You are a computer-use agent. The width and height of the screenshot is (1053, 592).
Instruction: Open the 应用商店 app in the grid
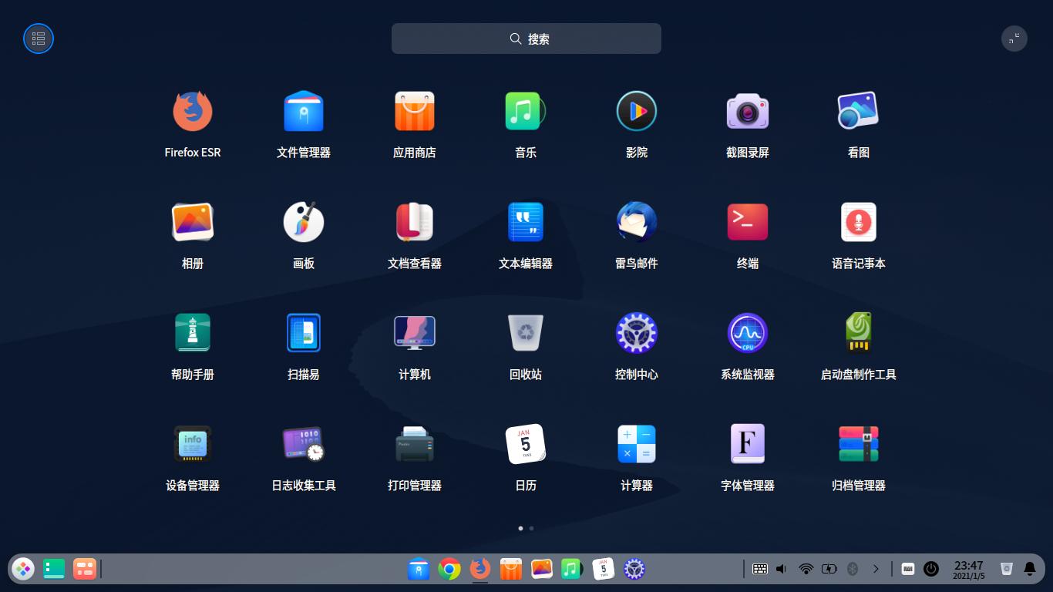pos(415,112)
